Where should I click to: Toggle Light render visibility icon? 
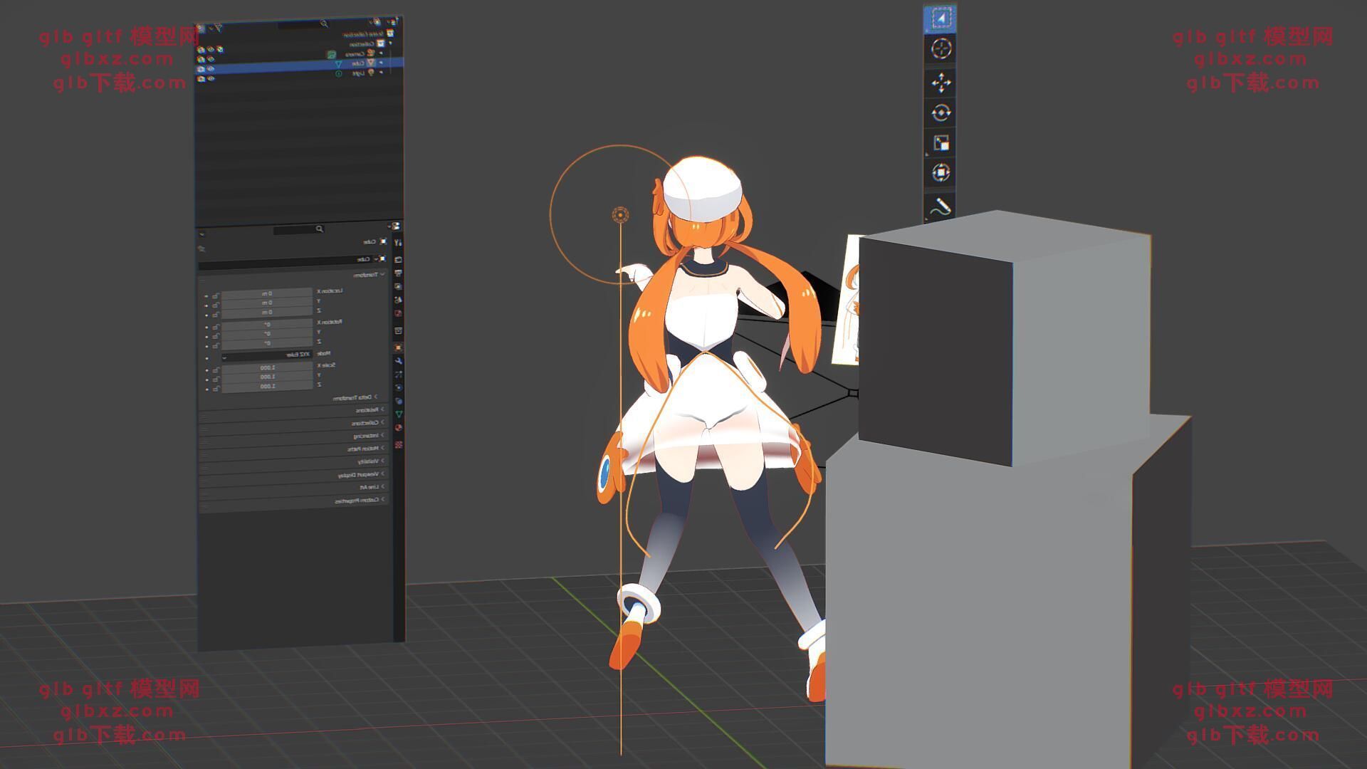tap(201, 78)
